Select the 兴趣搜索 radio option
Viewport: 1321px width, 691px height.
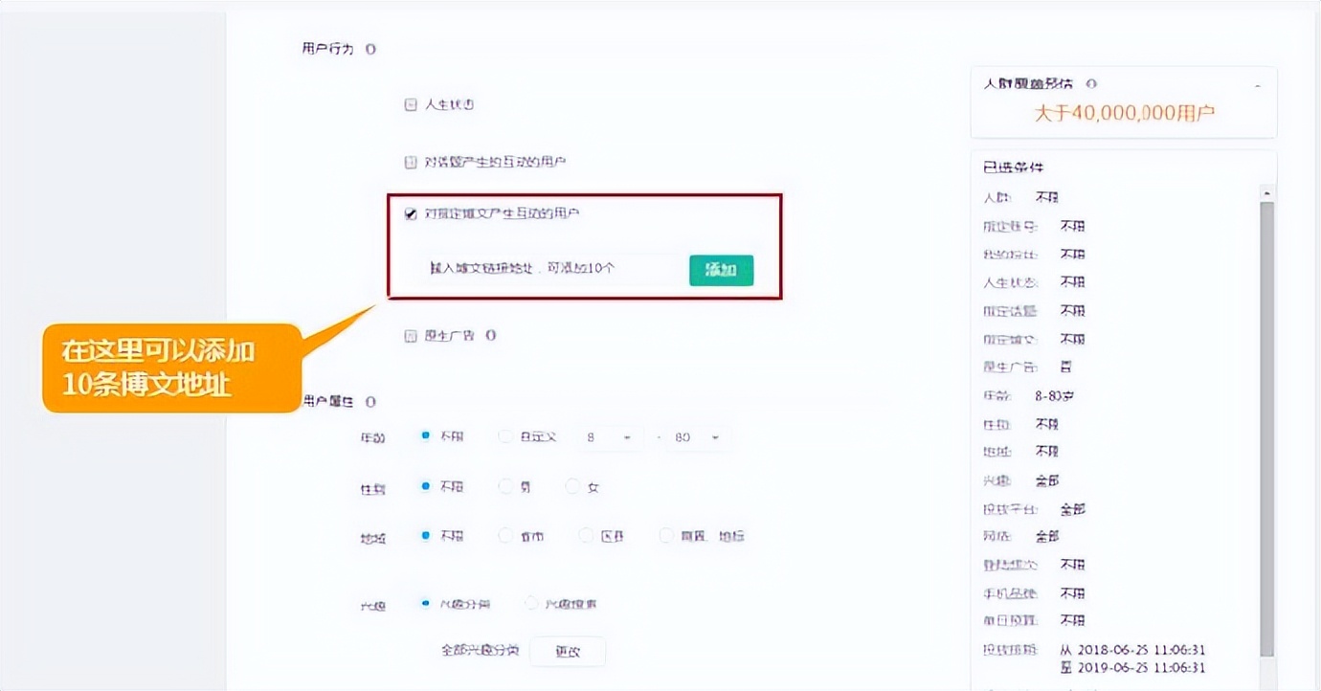(x=531, y=604)
